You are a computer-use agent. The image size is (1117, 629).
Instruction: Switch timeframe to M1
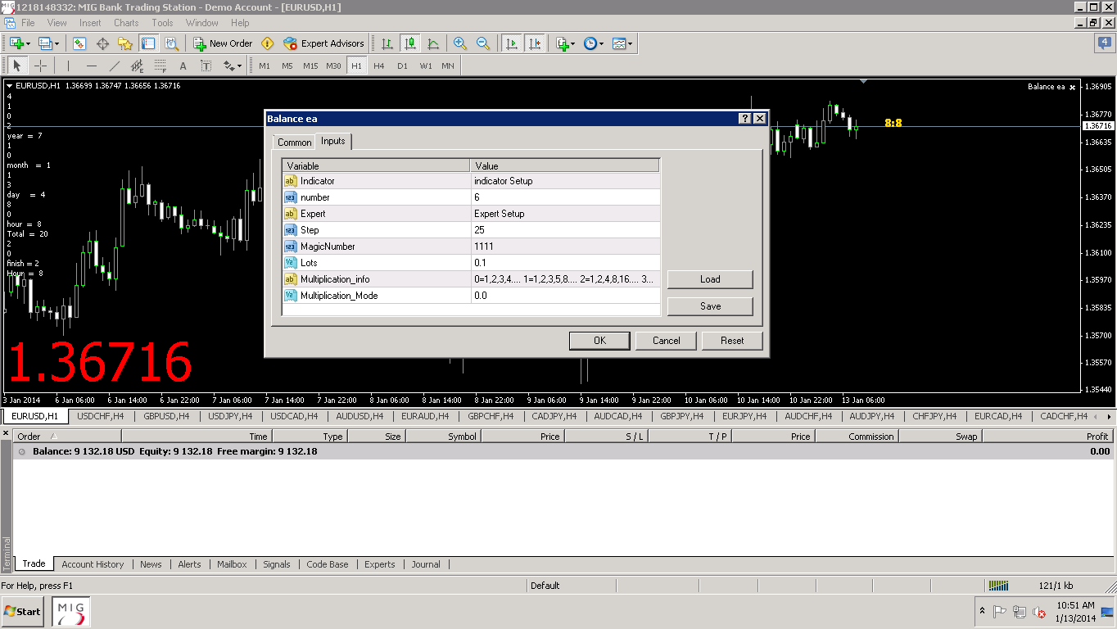[x=265, y=66]
